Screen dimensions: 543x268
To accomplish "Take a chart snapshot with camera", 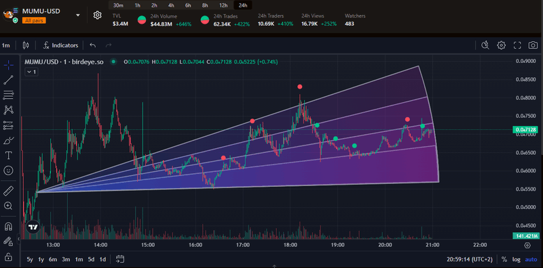I will tap(533, 45).
